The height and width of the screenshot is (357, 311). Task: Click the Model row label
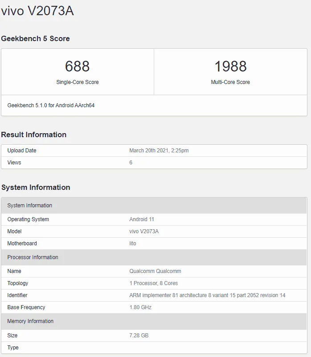14,231
